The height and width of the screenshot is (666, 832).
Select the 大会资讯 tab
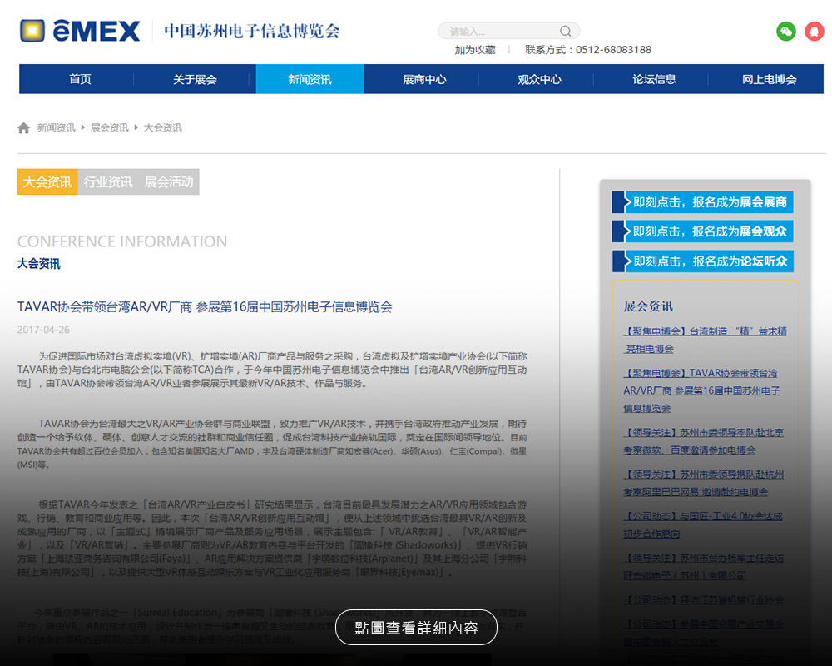tap(47, 182)
